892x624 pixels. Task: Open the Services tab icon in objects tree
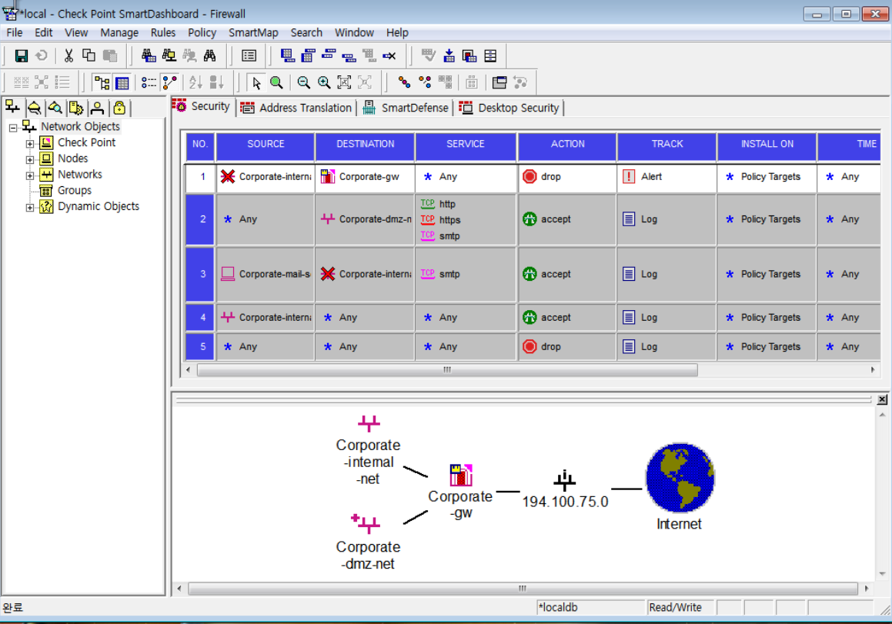click(x=34, y=107)
